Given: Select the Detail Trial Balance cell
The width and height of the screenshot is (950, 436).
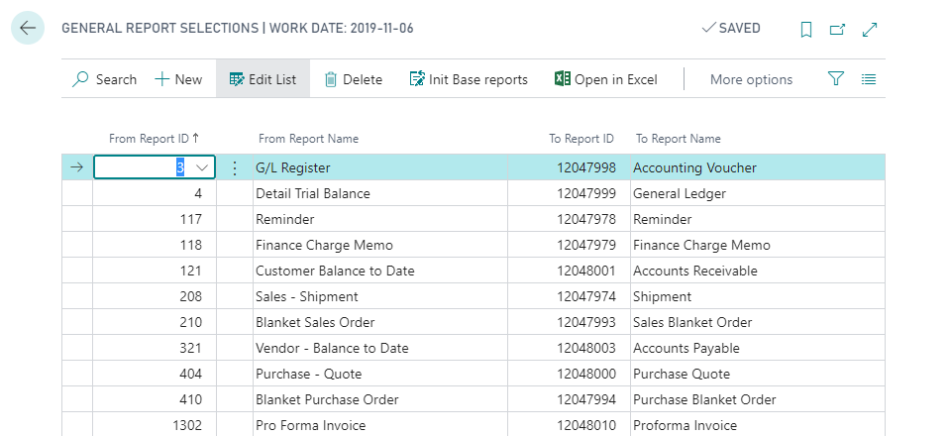Looking at the screenshot, I should point(379,193).
